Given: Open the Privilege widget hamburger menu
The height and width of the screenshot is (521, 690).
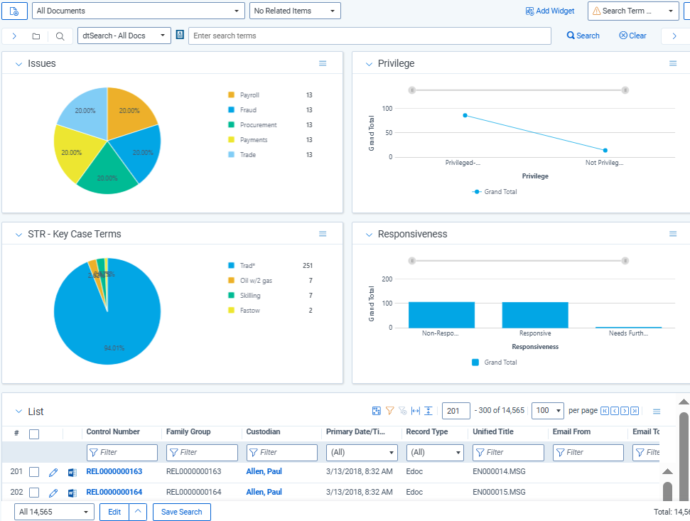Looking at the screenshot, I should tap(673, 63).
